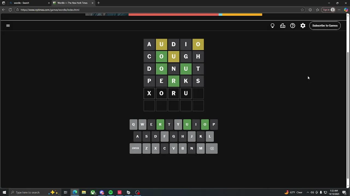Show the statistics bar chart
The width and height of the screenshot is (350, 196).
point(283,26)
